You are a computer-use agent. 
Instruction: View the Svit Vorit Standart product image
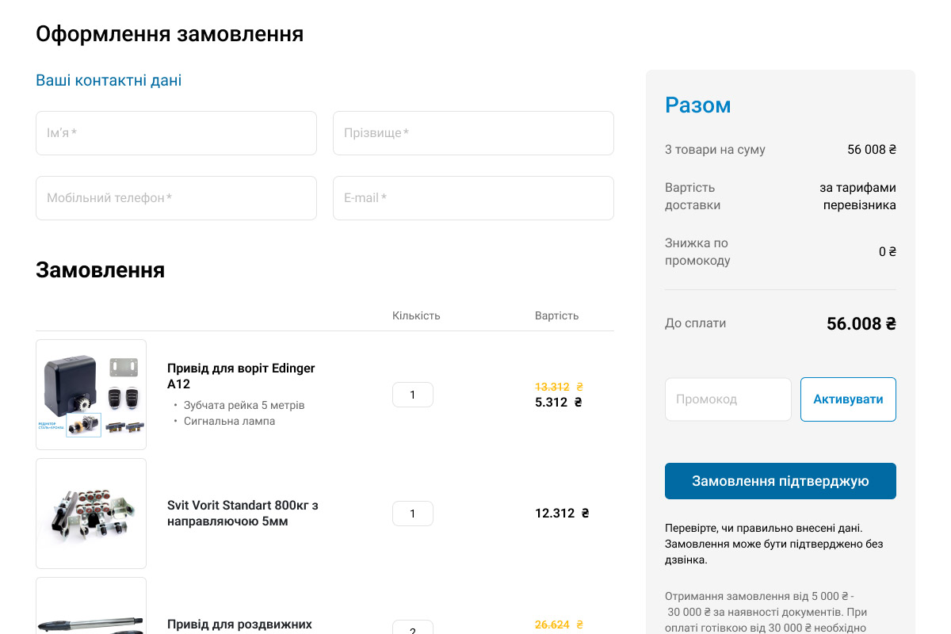(x=91, y=514)
